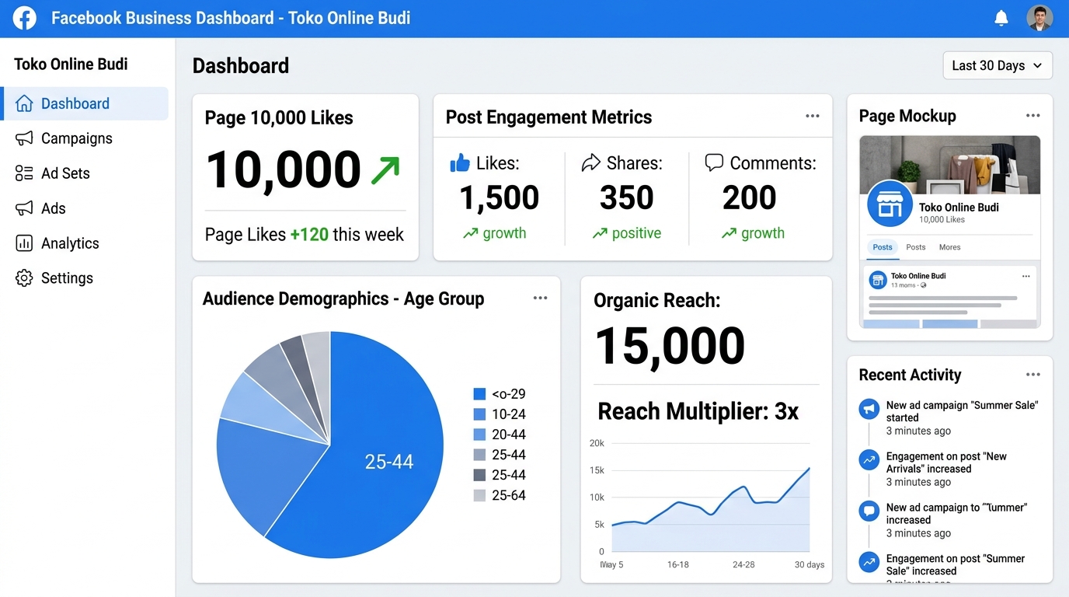Click the Summer Sale started megaphone icon
This screenshot has width=1069, height=597.
[869, 409]
